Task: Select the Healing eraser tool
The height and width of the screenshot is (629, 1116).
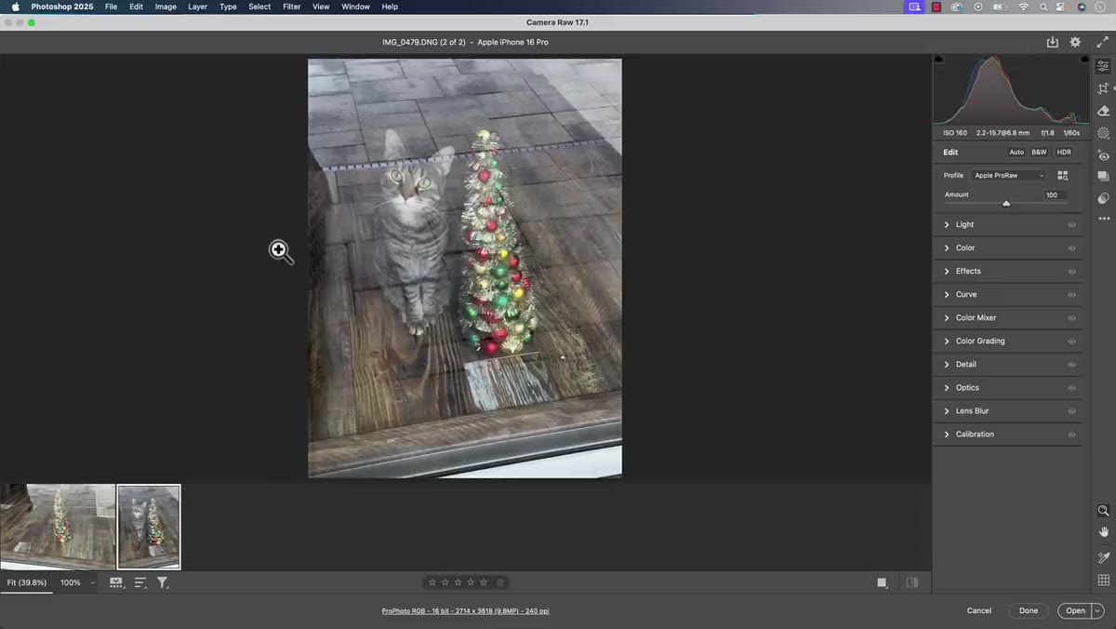Action: tap(1103, 111)
